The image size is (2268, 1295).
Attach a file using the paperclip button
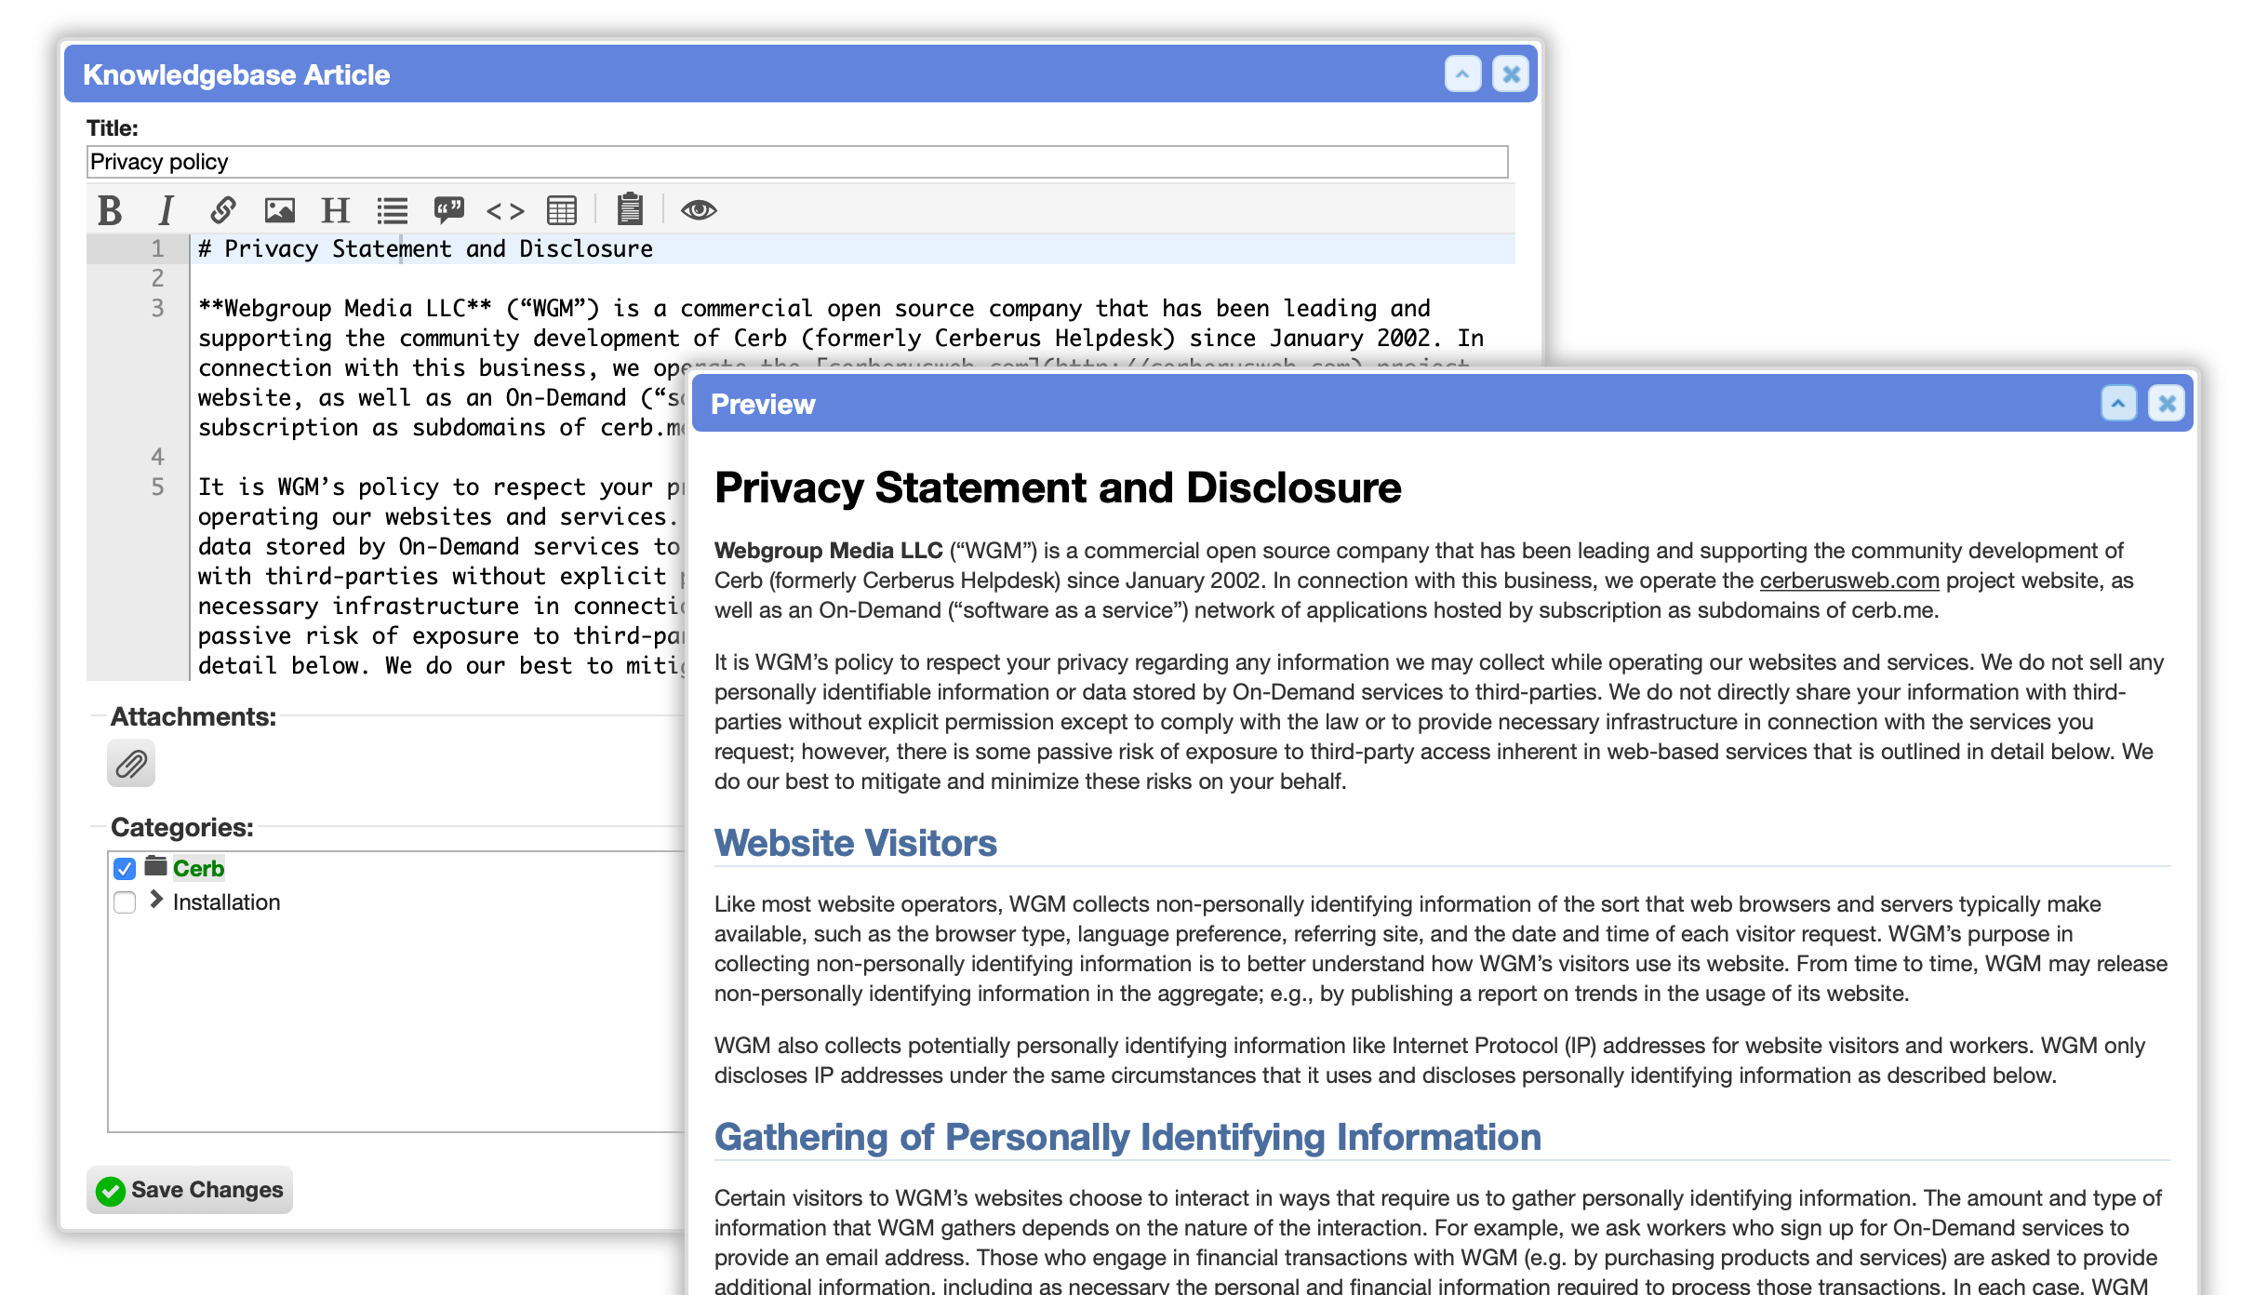point(130,764)
